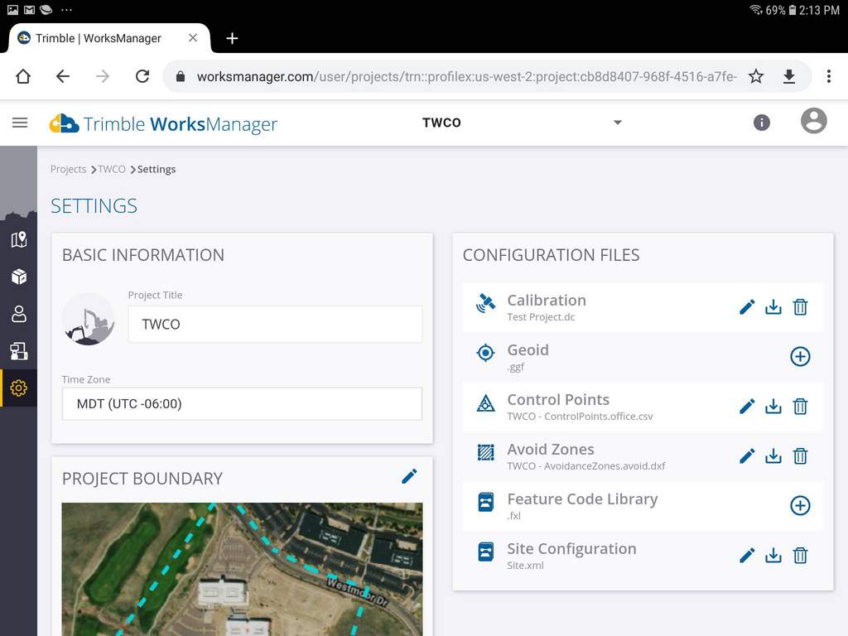Click the Trimble WorksManager logo
Viewport: 848px width, 636px height.
pyautogui.click(x=163, y=124)
